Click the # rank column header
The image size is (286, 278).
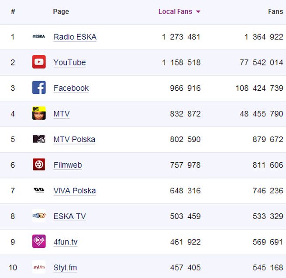(x=13, y=12)
